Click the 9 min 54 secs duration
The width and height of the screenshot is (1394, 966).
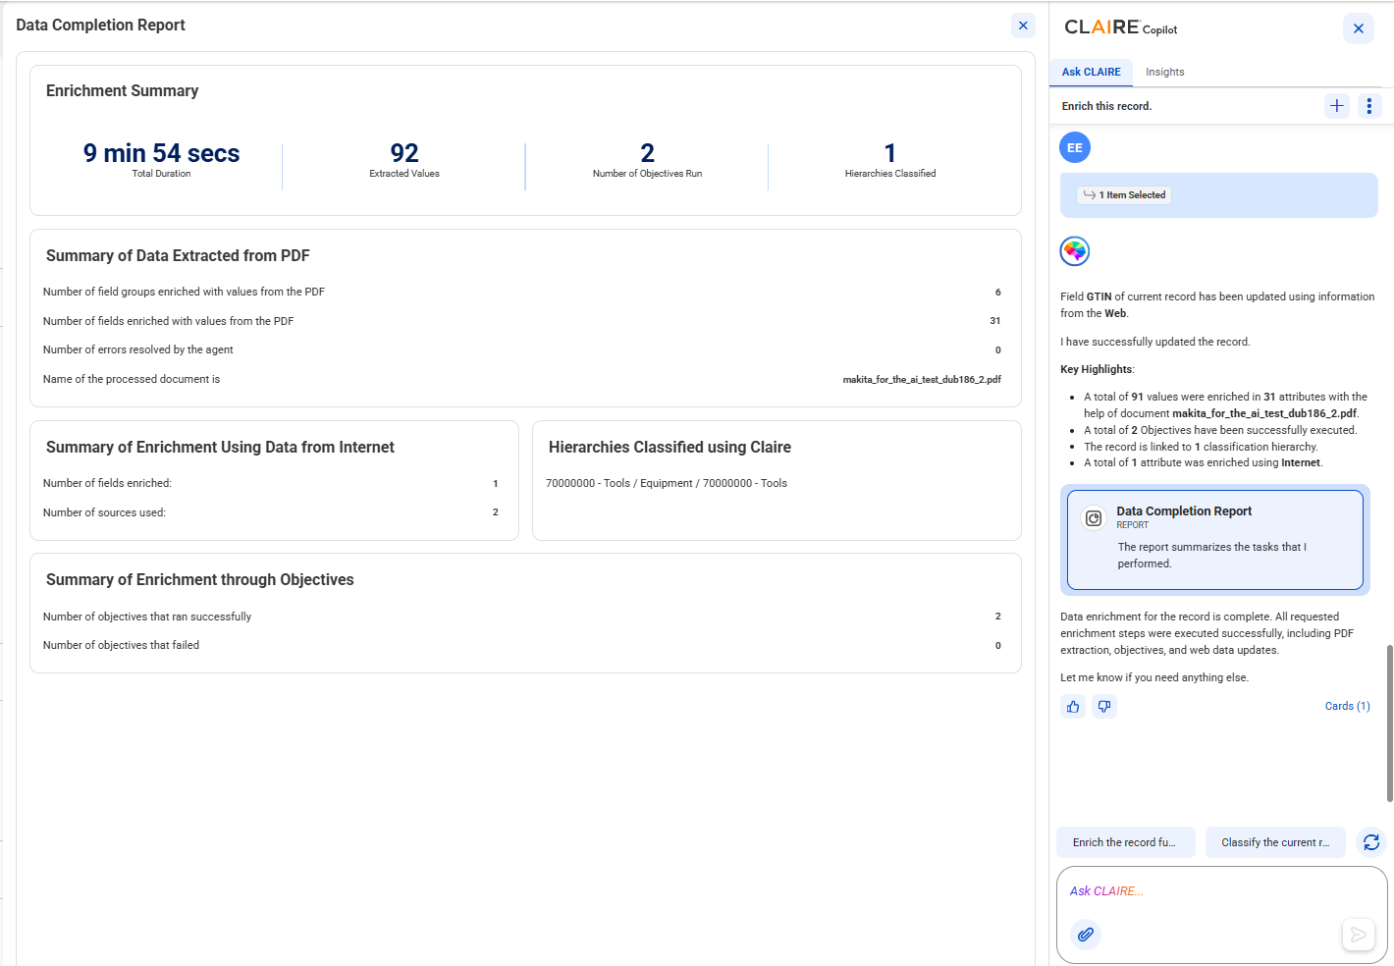(161, 153)
